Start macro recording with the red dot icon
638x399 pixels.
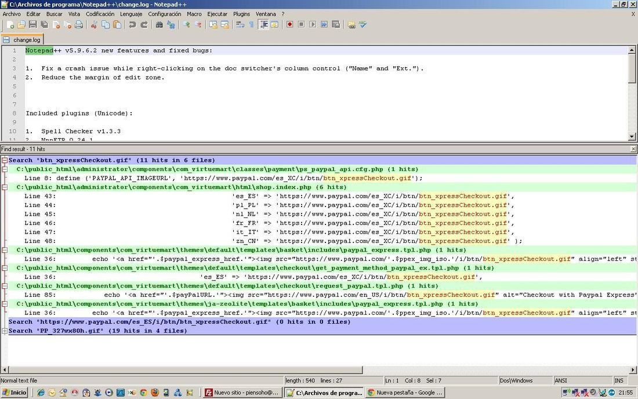click(289, 25)
